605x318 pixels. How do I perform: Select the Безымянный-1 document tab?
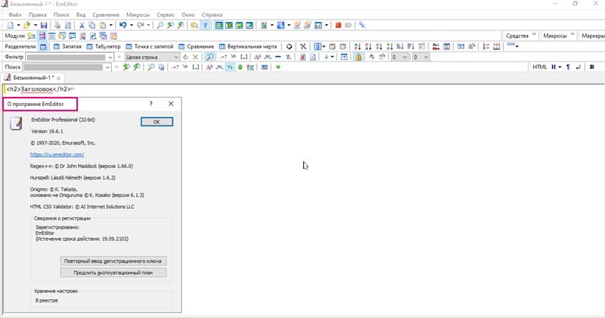point(33,78)
